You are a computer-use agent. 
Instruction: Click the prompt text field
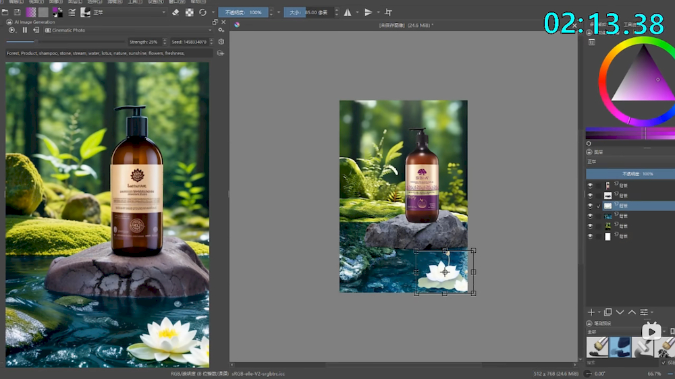[109, 53]
